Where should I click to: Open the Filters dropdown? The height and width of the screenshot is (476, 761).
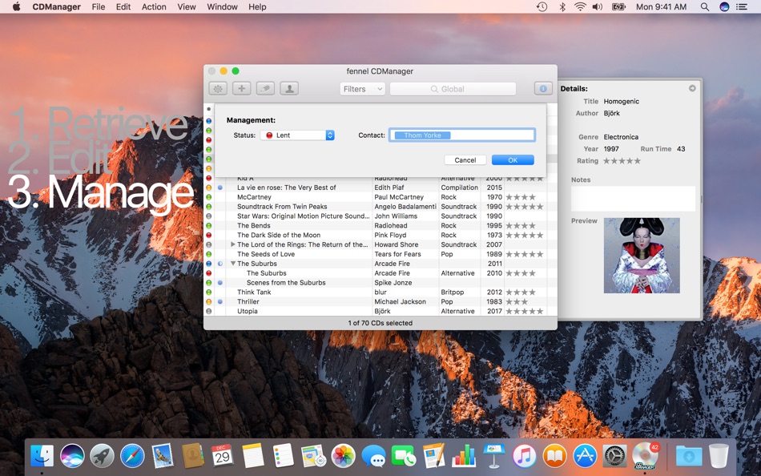pos(362,89)
